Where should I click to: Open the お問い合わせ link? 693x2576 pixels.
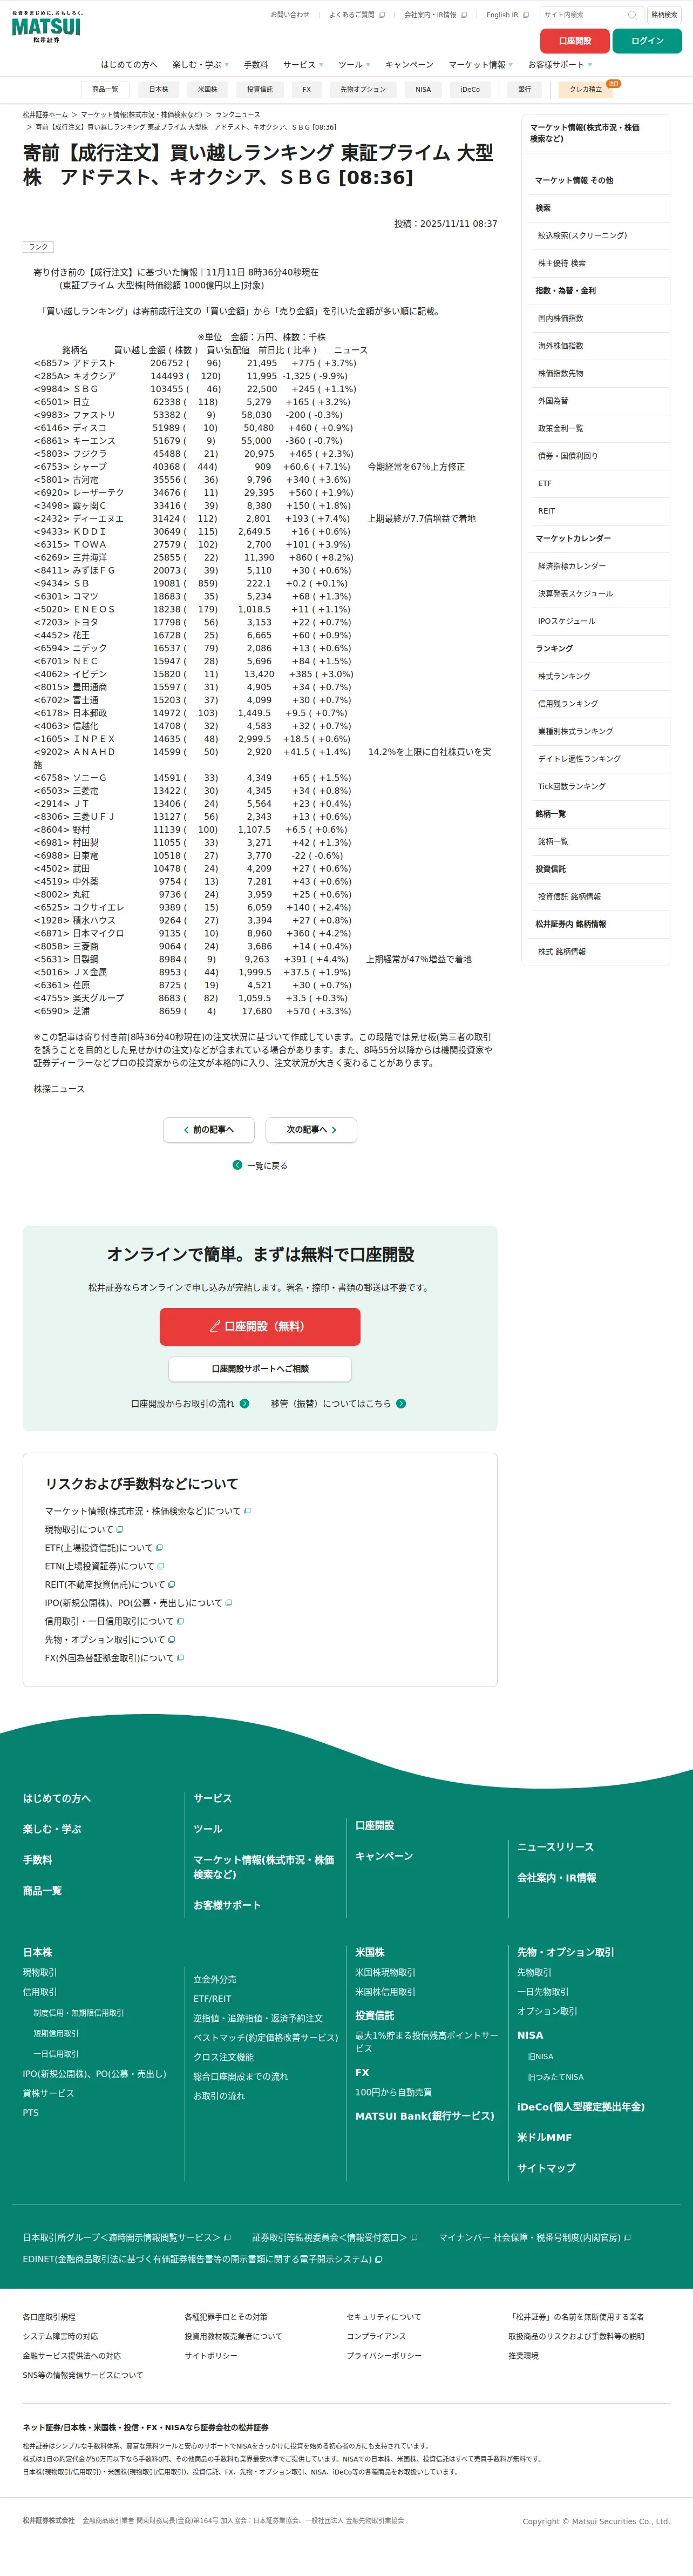point(290,15)
